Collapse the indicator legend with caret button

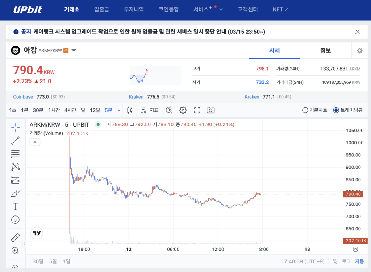35,143
